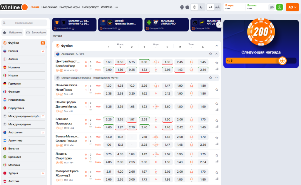
Task: Select the Ближайшие filter button
Action: click(36, 32)
